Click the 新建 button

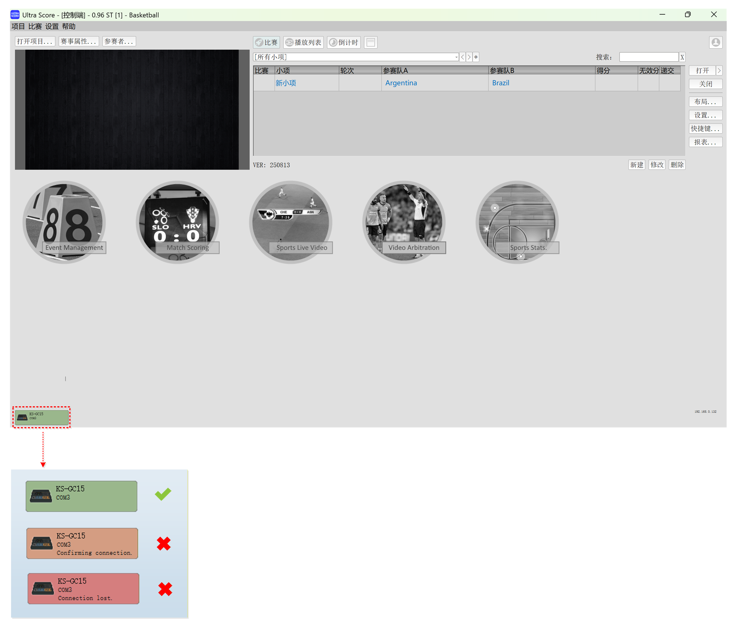(636, 165)
